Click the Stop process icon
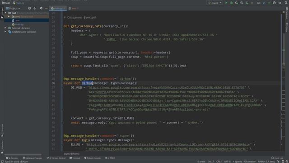Viewport: 289px width, 163px height. (252, 3)
